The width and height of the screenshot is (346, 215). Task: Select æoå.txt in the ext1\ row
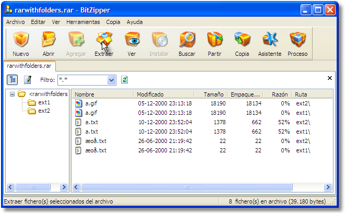pyautogui.click(x=96, y=150)
